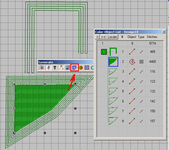Select object 1 thumbnail in list

point(113,51)
